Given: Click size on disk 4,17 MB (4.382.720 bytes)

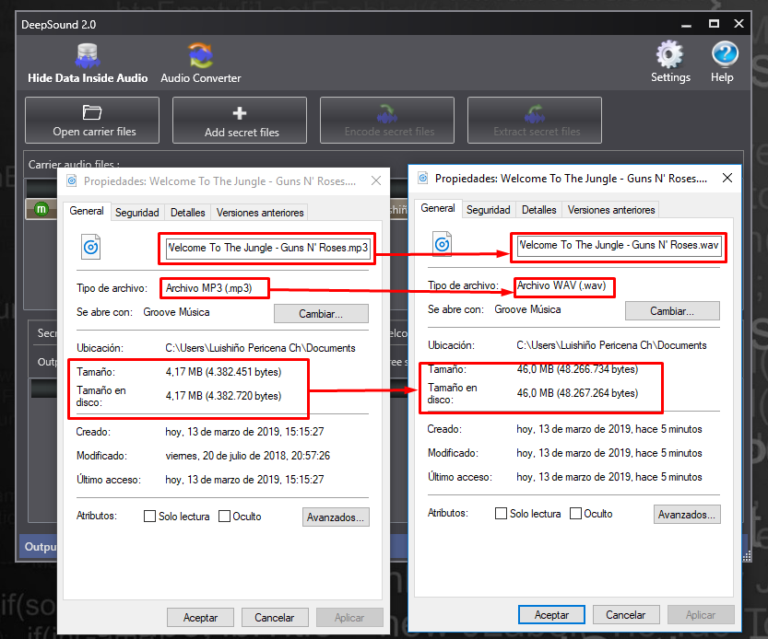Looking at the screenshot, I should (223, 396).
